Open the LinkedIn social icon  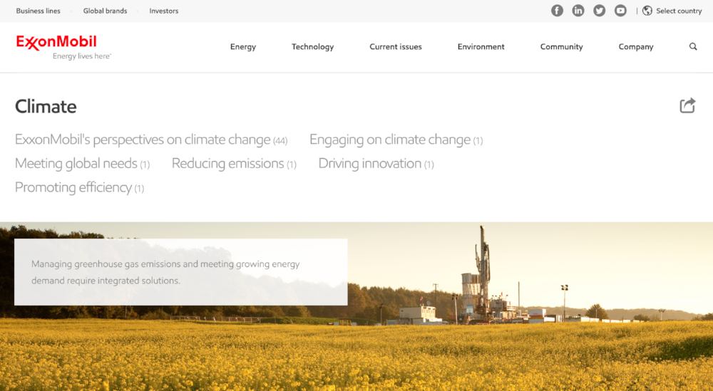[578, 11]
